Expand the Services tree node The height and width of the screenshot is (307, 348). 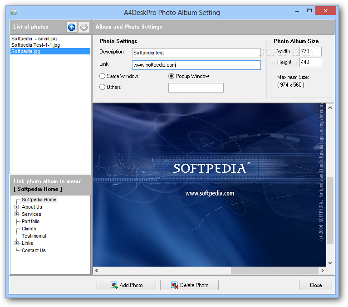[16, 214]
